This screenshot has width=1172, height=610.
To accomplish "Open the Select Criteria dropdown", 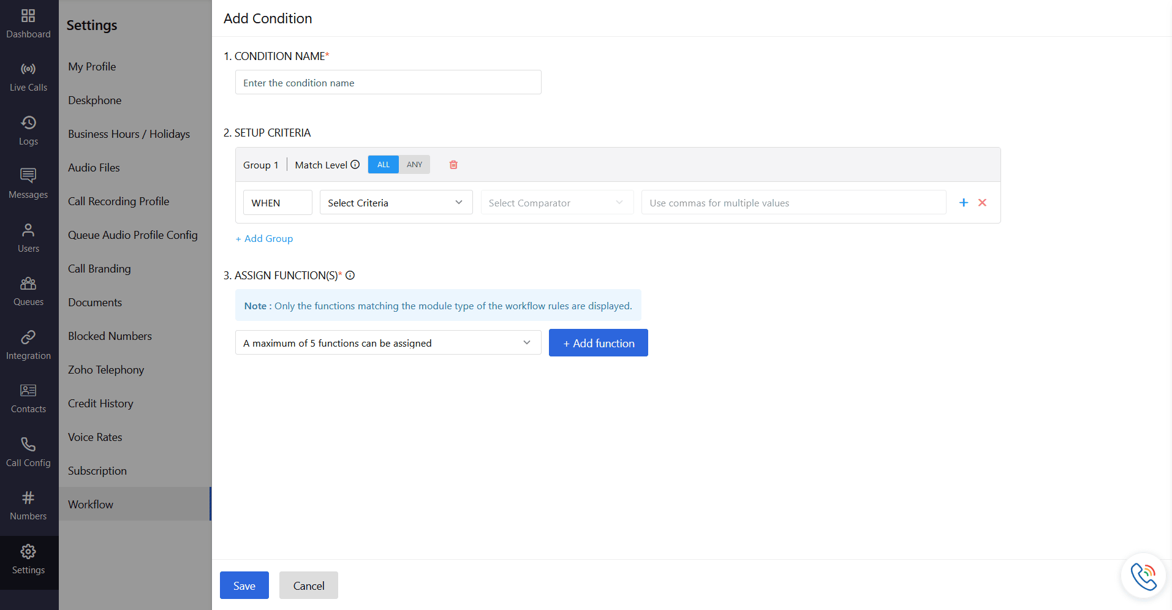I will [x=396, y=203].
